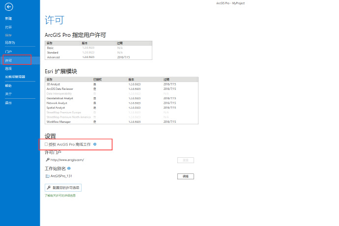Click 版本 header in user license table

click(85, 43)
